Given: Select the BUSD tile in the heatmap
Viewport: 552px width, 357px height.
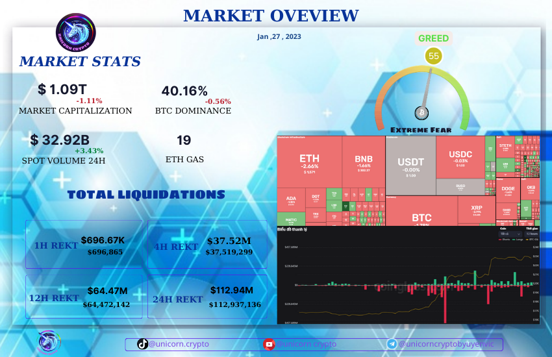Looking at the screenshot, I should (460, 187).
